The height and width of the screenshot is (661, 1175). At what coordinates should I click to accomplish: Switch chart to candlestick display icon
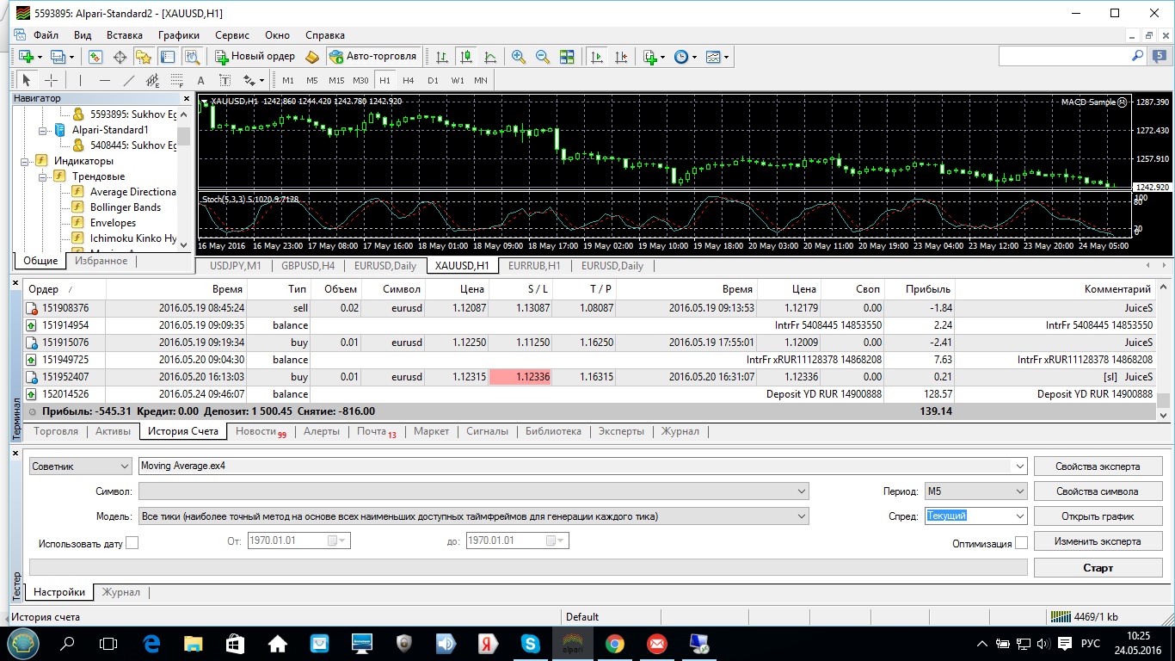pyautogui.click(x=466, y=57)
